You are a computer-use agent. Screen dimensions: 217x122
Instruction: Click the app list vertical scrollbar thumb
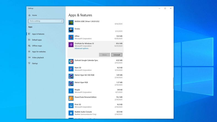(173, 83)
